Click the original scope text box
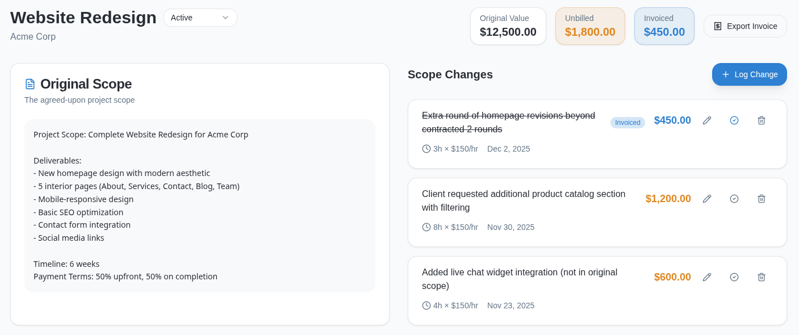This screenshot has width=799, height=335. [x=200, y=206]
